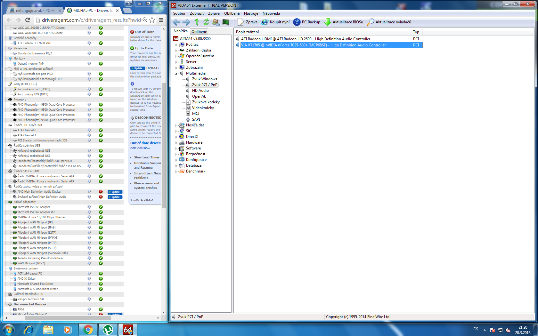Open the Zobrazit menu
This screenshot has height=336, width=538.
point(196,13)
